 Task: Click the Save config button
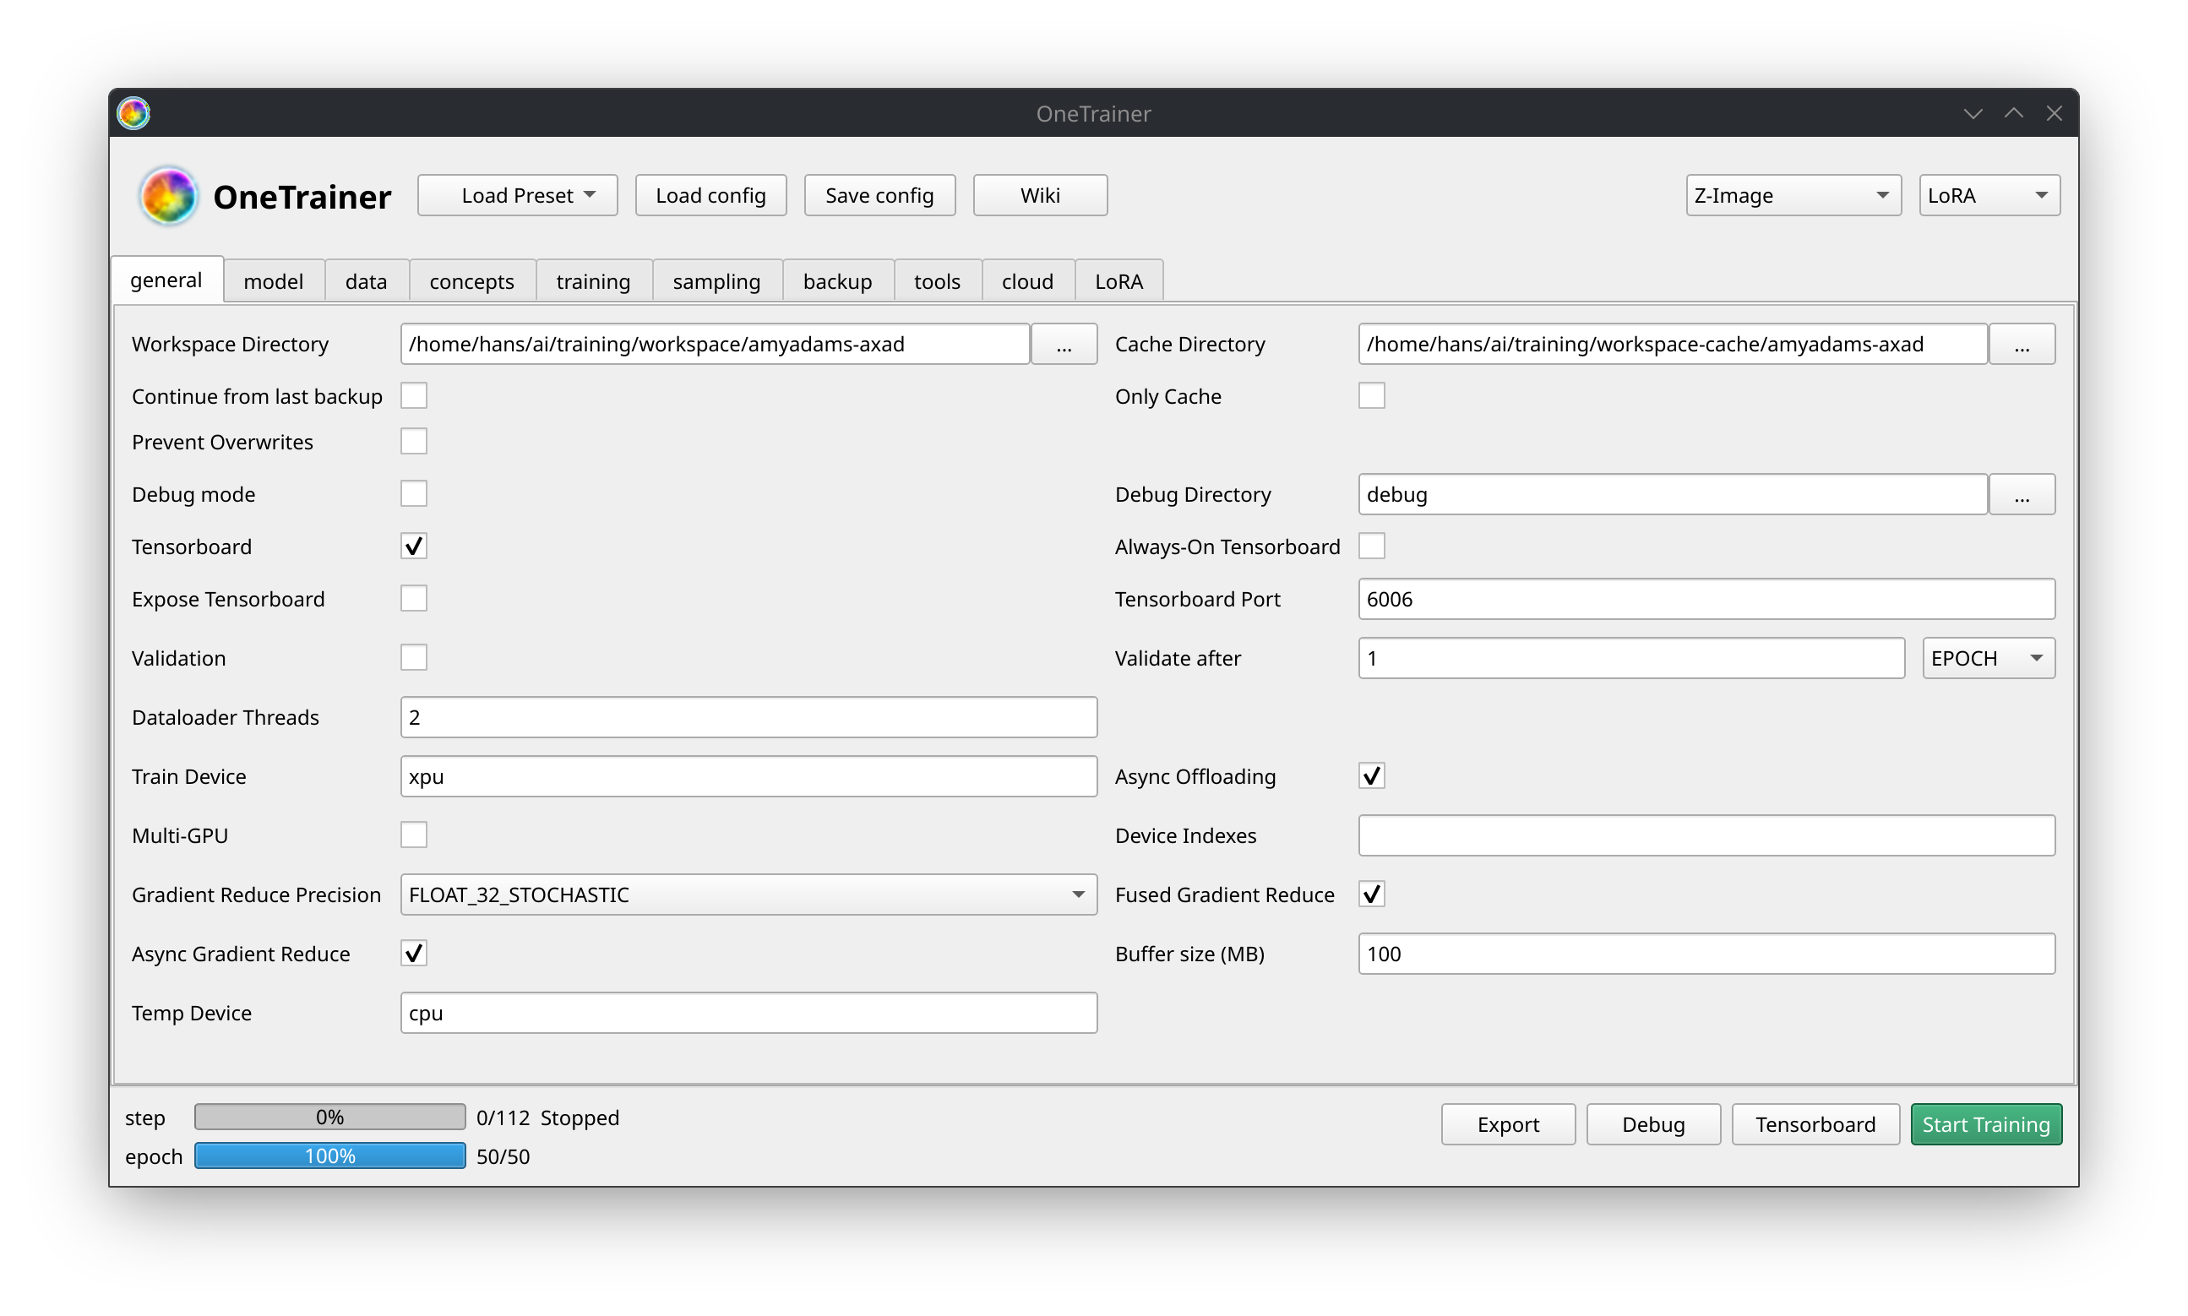(x=879, y=195)
